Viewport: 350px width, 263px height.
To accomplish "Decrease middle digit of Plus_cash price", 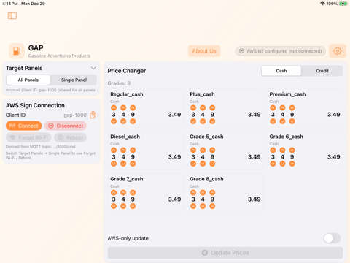I will pyautogui.click(x=203, y=121).
